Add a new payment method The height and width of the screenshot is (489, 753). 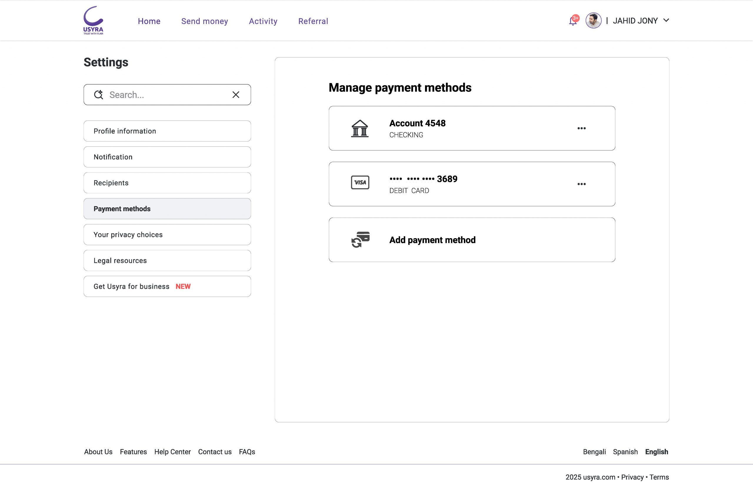click(432, 240)
